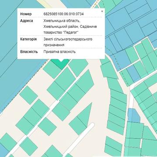The height and width of the screenshot is (157, 157).
Task: Close the parcel info popup
Action: [x=102, y=11]
